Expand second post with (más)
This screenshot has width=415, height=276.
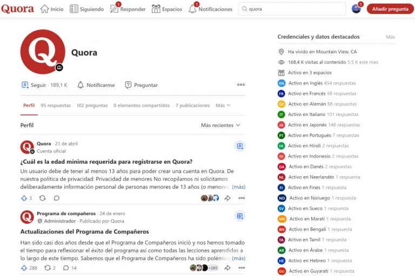coord(238,258)
